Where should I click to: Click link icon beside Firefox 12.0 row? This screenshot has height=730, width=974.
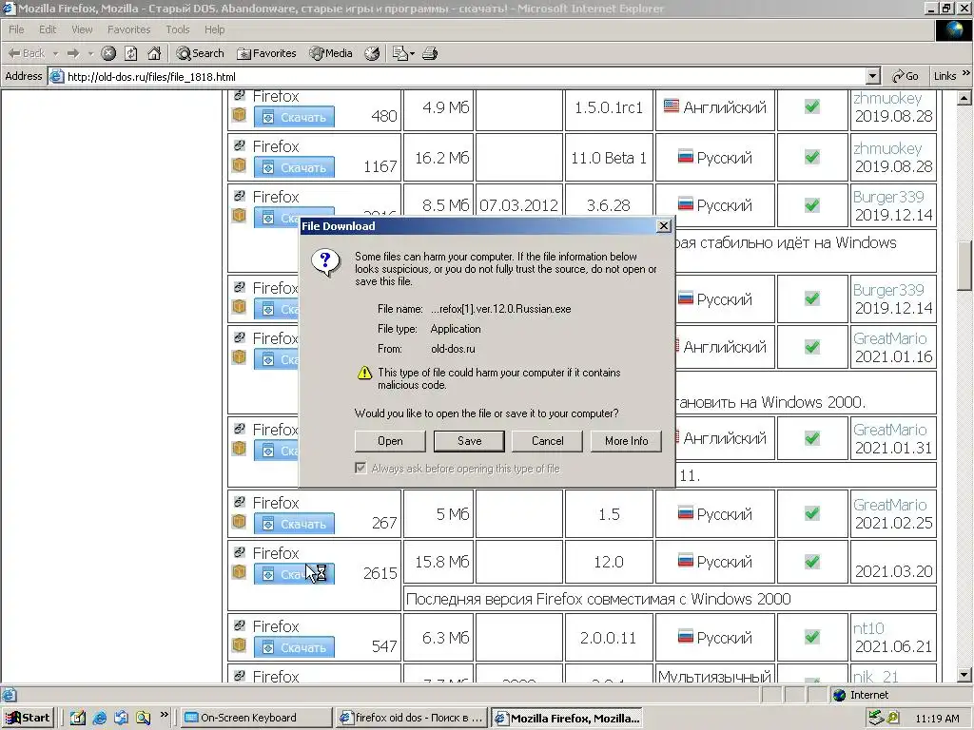239,552
